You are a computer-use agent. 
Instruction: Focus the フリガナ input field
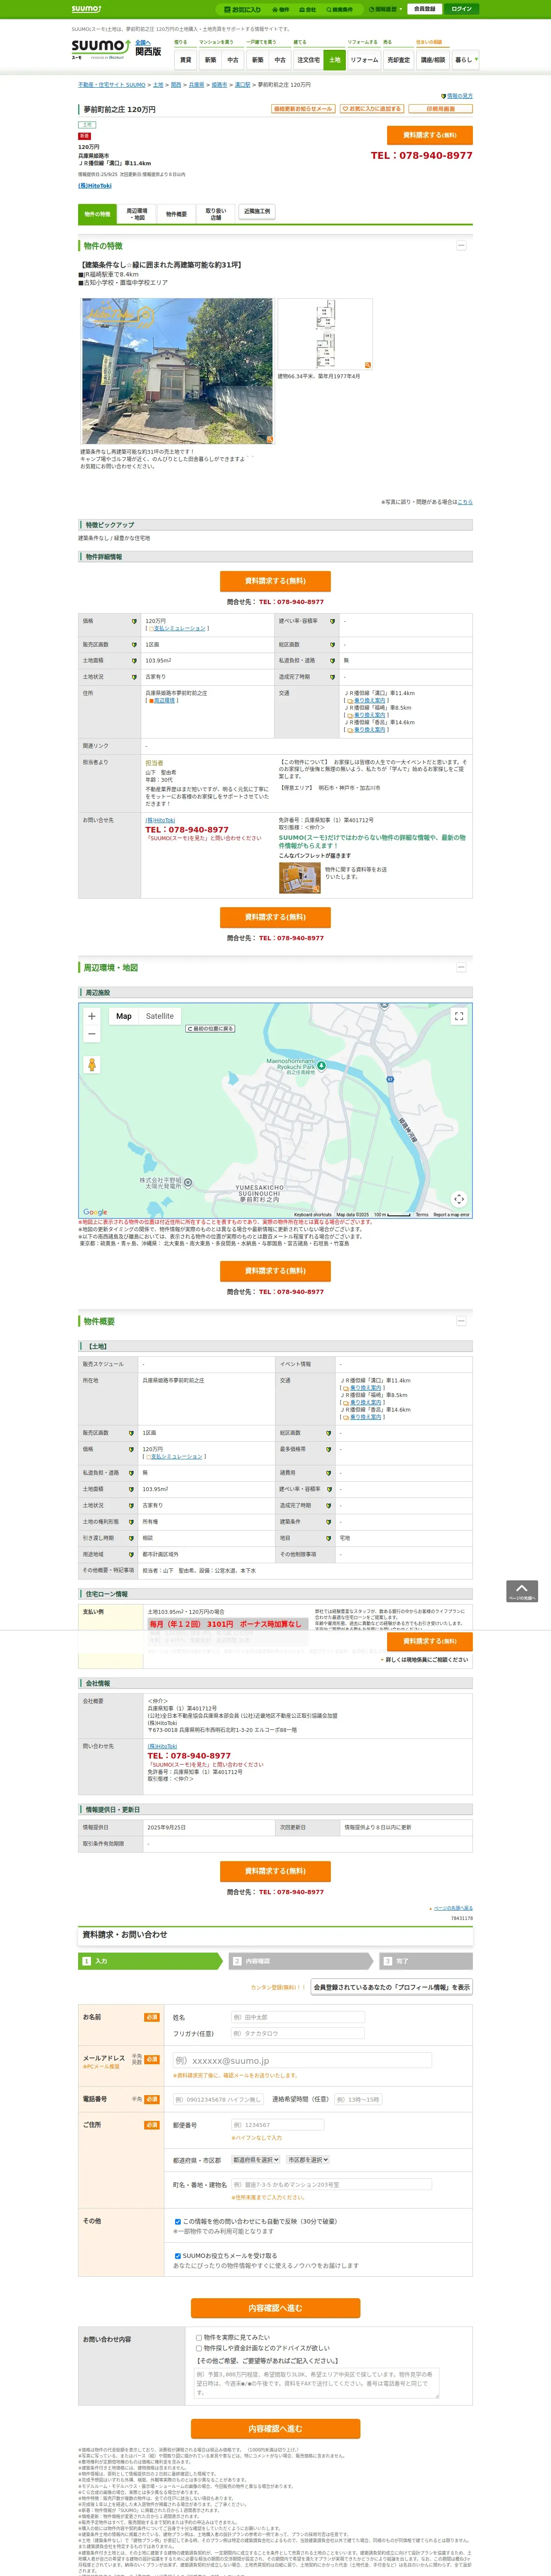tap(297, 2033)
